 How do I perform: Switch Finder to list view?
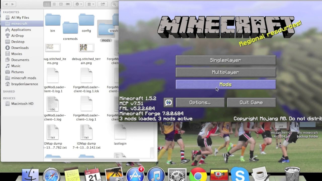54,4
